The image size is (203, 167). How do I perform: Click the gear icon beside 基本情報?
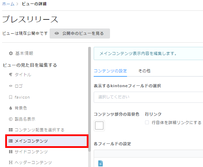point(11,53)
